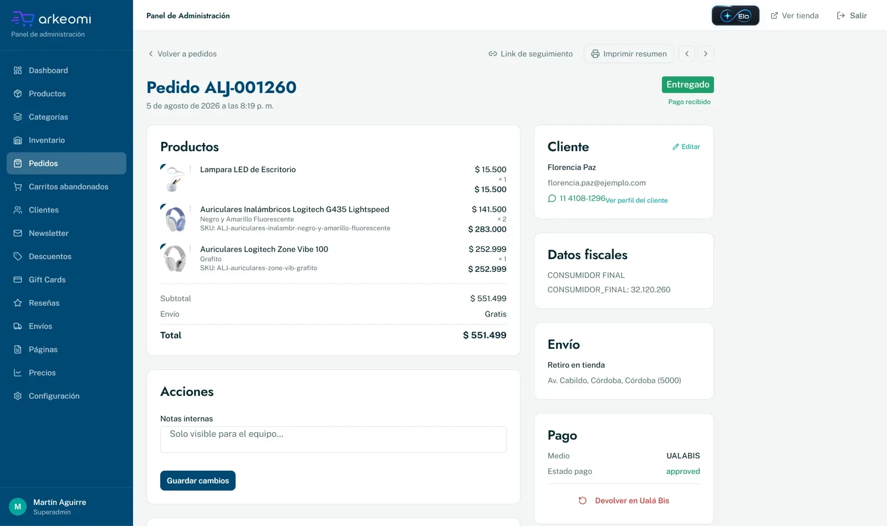Click the Páginas document icon
Viewport: 887px width, 526px height.
pyautogui.click(x=18, y=349)
